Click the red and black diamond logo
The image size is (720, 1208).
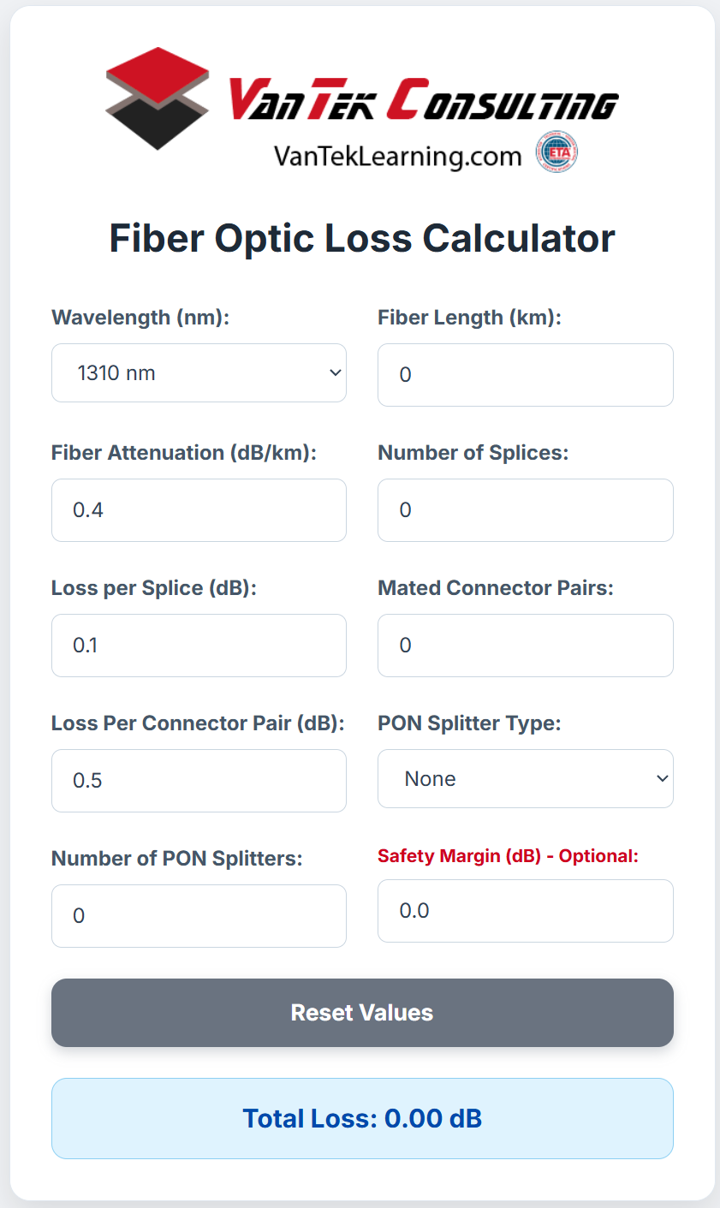(158, 98)
